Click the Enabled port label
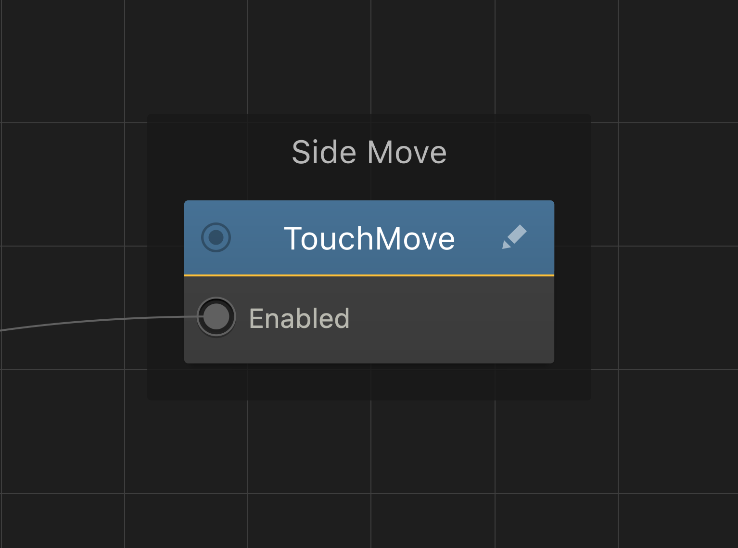The height and width of the screenshot is (548, 738). pos(299,318)
